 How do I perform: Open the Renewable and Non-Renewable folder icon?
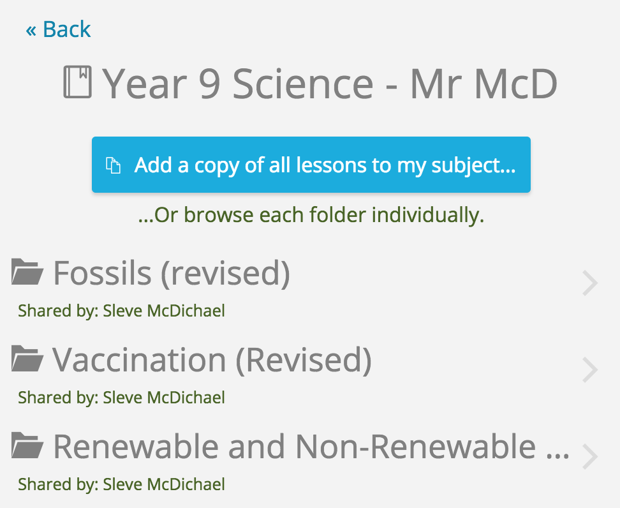coord(27,445)
